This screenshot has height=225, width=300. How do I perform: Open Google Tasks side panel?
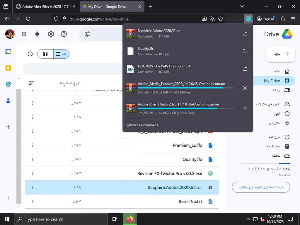(8, 84)
